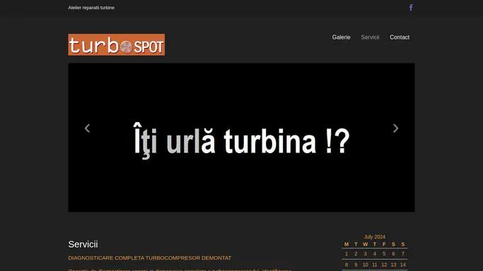The width and height of the screenshot is (483, 271).
Task: Click the 'Atelier reparatii turbine' tagline
Action: point(91,8)
